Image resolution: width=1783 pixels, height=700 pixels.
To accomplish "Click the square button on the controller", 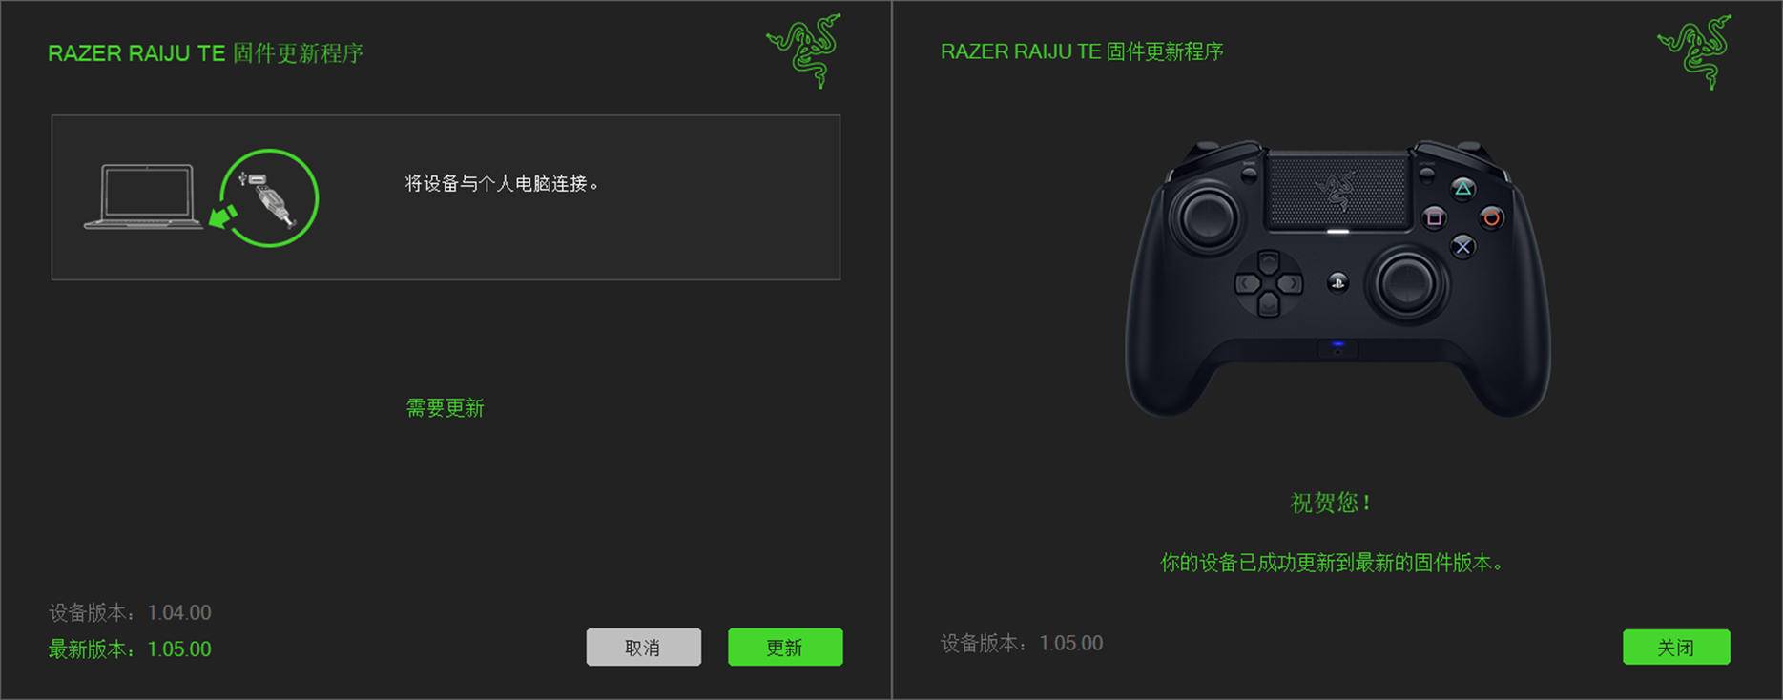I will click(1434, 217).
